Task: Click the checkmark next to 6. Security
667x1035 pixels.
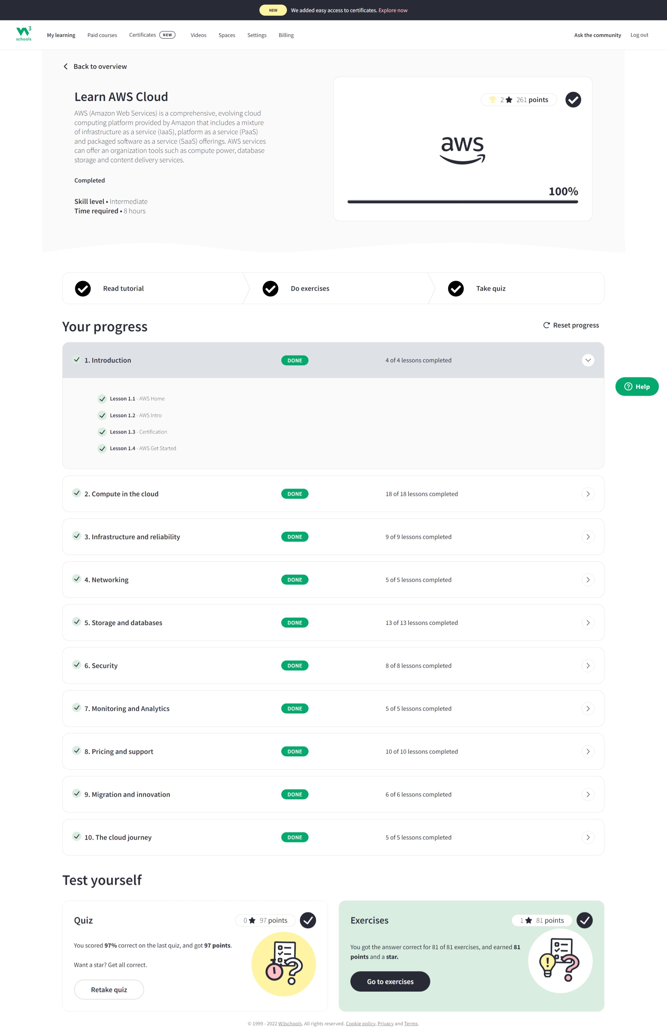Action: coord(77,665)
